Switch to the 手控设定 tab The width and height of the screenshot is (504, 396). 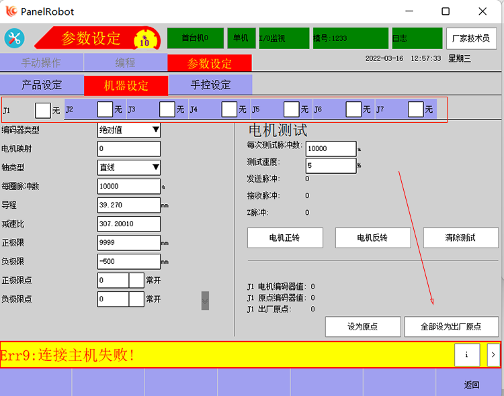210,85
